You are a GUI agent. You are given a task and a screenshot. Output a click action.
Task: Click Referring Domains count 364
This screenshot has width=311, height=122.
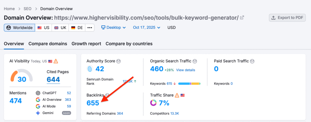[x=120, y=114]
